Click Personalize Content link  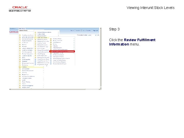82,35
